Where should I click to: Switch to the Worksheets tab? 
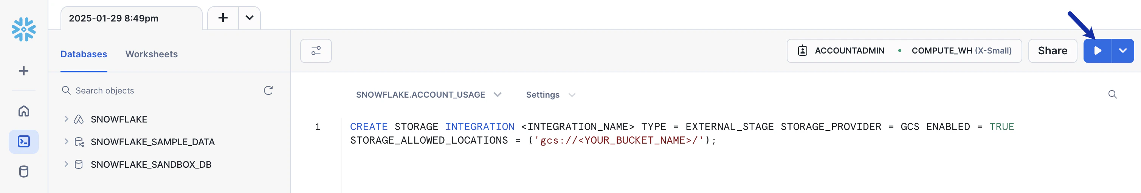point(152,54)
